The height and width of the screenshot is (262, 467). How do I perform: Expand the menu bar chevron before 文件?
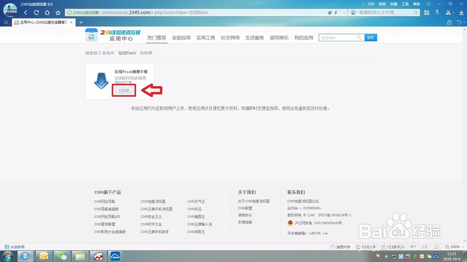tap(363, 4)
